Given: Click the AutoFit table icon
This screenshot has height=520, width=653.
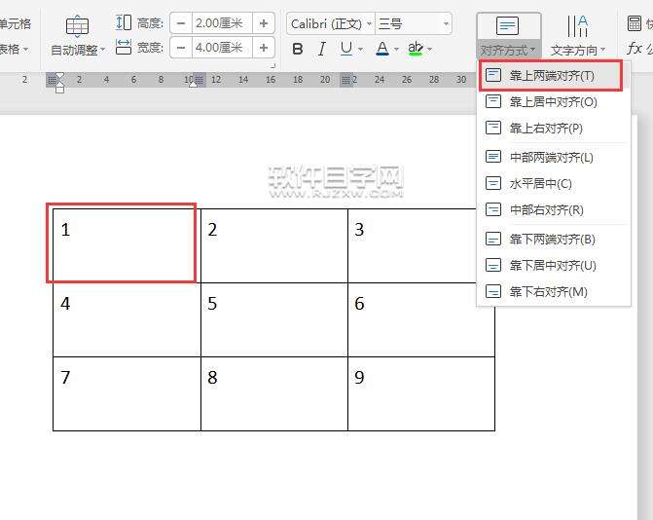Looking at the screenshot, I should pos(78,26).
